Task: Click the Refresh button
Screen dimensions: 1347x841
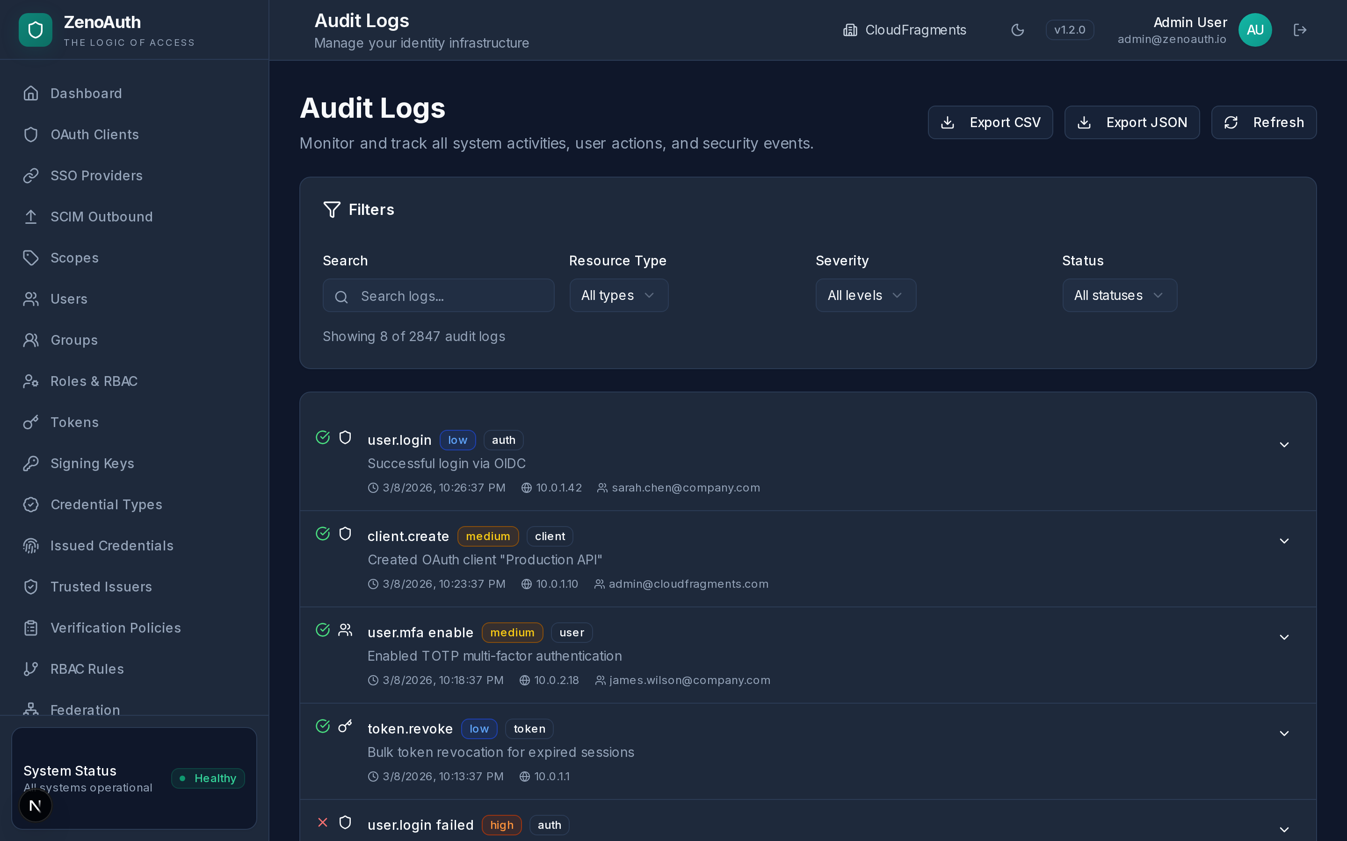Action: tap(1263, 122)
